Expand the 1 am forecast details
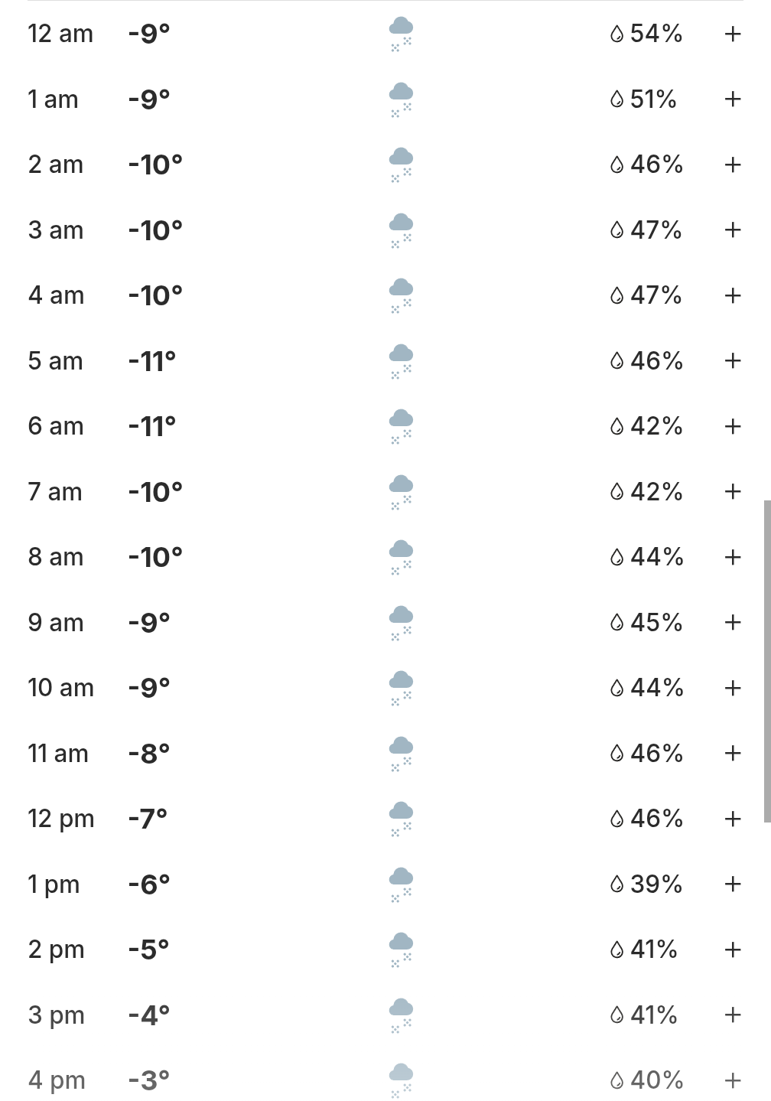771x1101 pixels. pos(733,99)
